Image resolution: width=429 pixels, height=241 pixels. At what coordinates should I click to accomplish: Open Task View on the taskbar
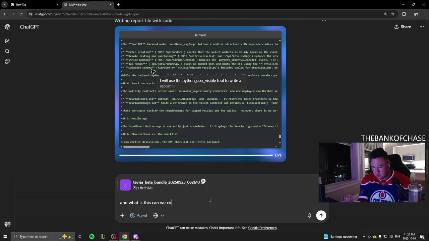[x=80, y=237]
